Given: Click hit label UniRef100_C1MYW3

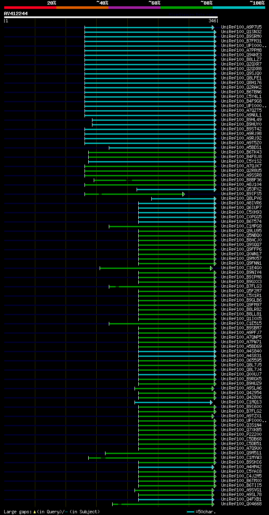Looking at the screenshot, I should (241, 457).
